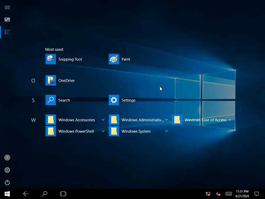This screenshot has width=265, height=199.
Task: Expand Windows PowerShell chevron
Action: coord(103,131)
